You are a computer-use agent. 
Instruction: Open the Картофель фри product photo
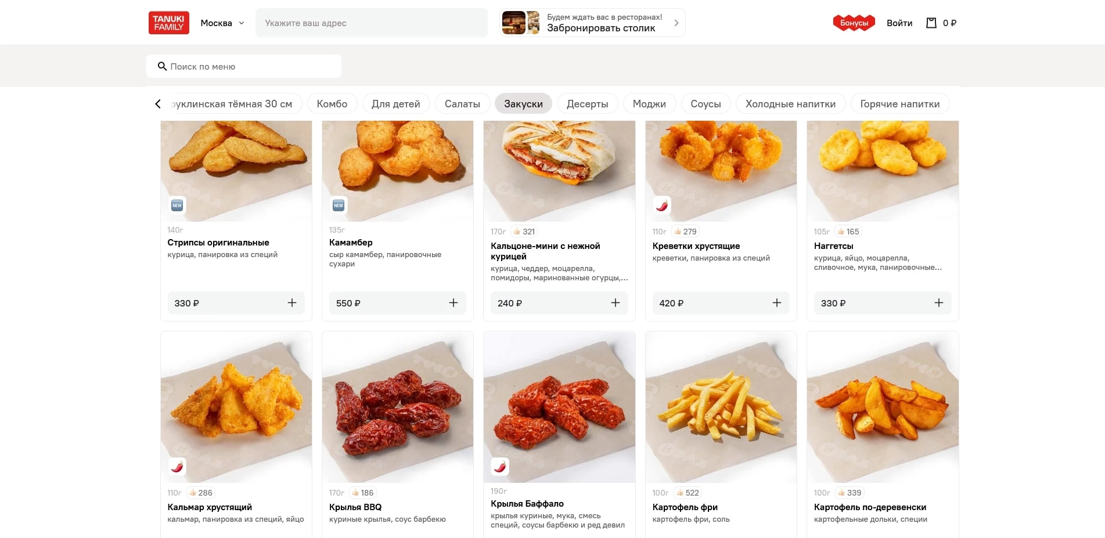pos(721,407)
